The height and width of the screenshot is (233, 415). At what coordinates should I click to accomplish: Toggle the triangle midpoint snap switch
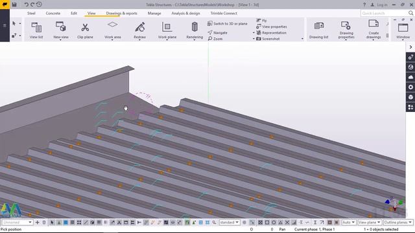281,223
